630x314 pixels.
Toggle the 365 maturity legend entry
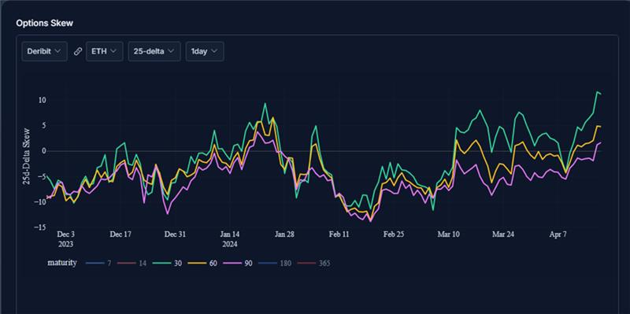[x=313, y=264]
